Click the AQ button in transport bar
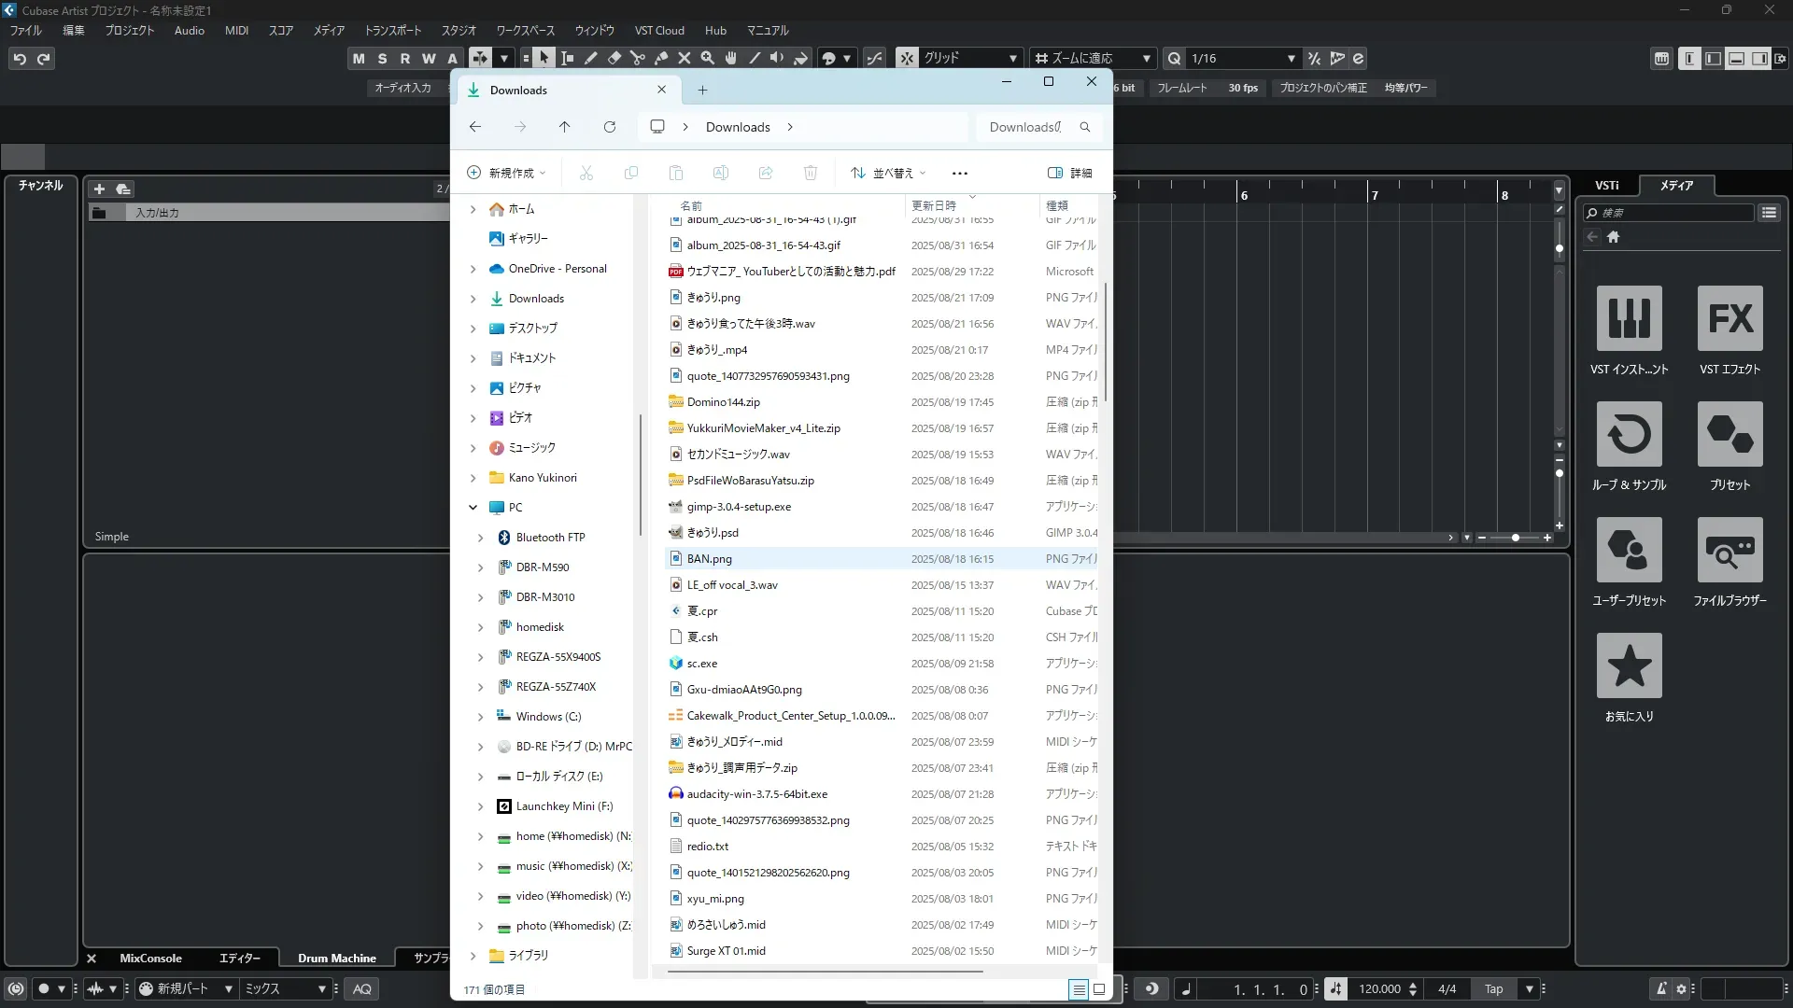This screenshot has width=1793, height=1008. point(362,989)
